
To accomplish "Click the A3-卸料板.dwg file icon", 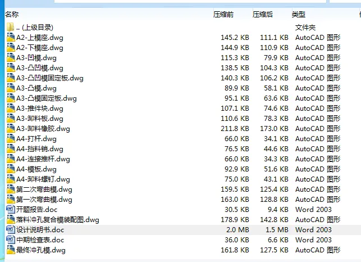I will 11,119.
